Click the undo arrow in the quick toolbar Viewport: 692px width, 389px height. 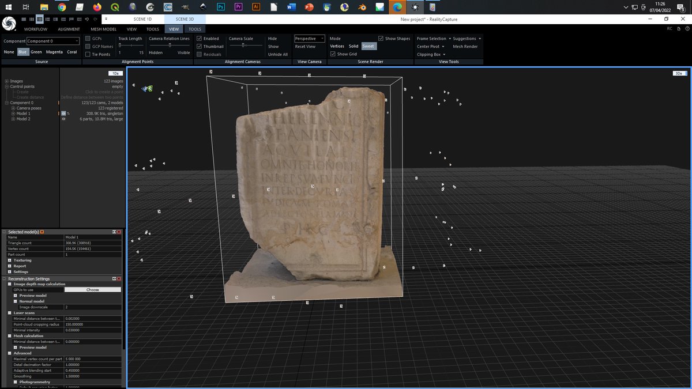(x=86, y=19)
